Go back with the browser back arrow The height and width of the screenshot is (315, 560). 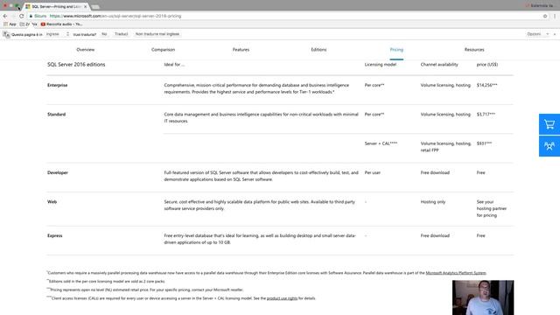coord(5,16)
